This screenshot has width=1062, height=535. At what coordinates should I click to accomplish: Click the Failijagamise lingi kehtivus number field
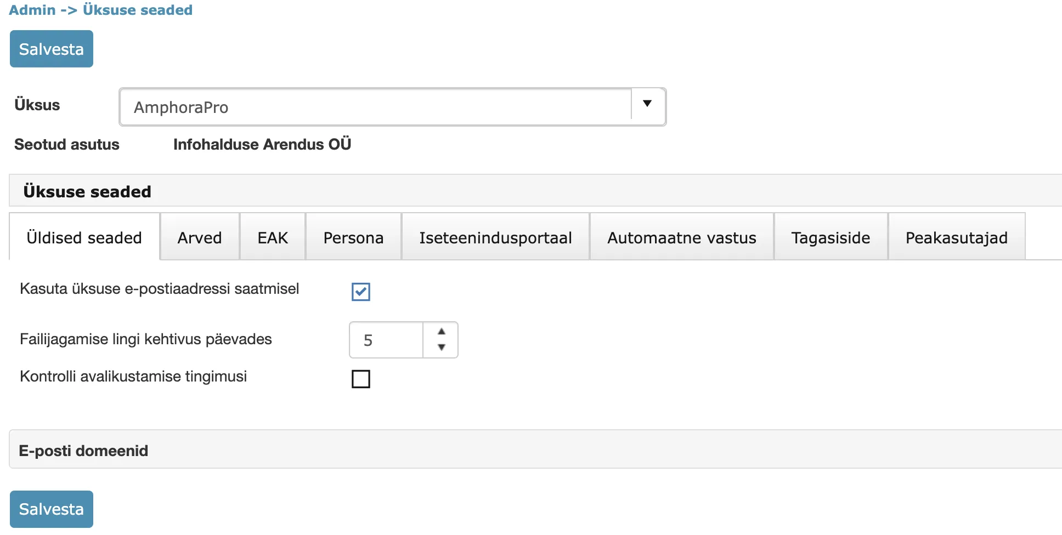tap(386, 340)
